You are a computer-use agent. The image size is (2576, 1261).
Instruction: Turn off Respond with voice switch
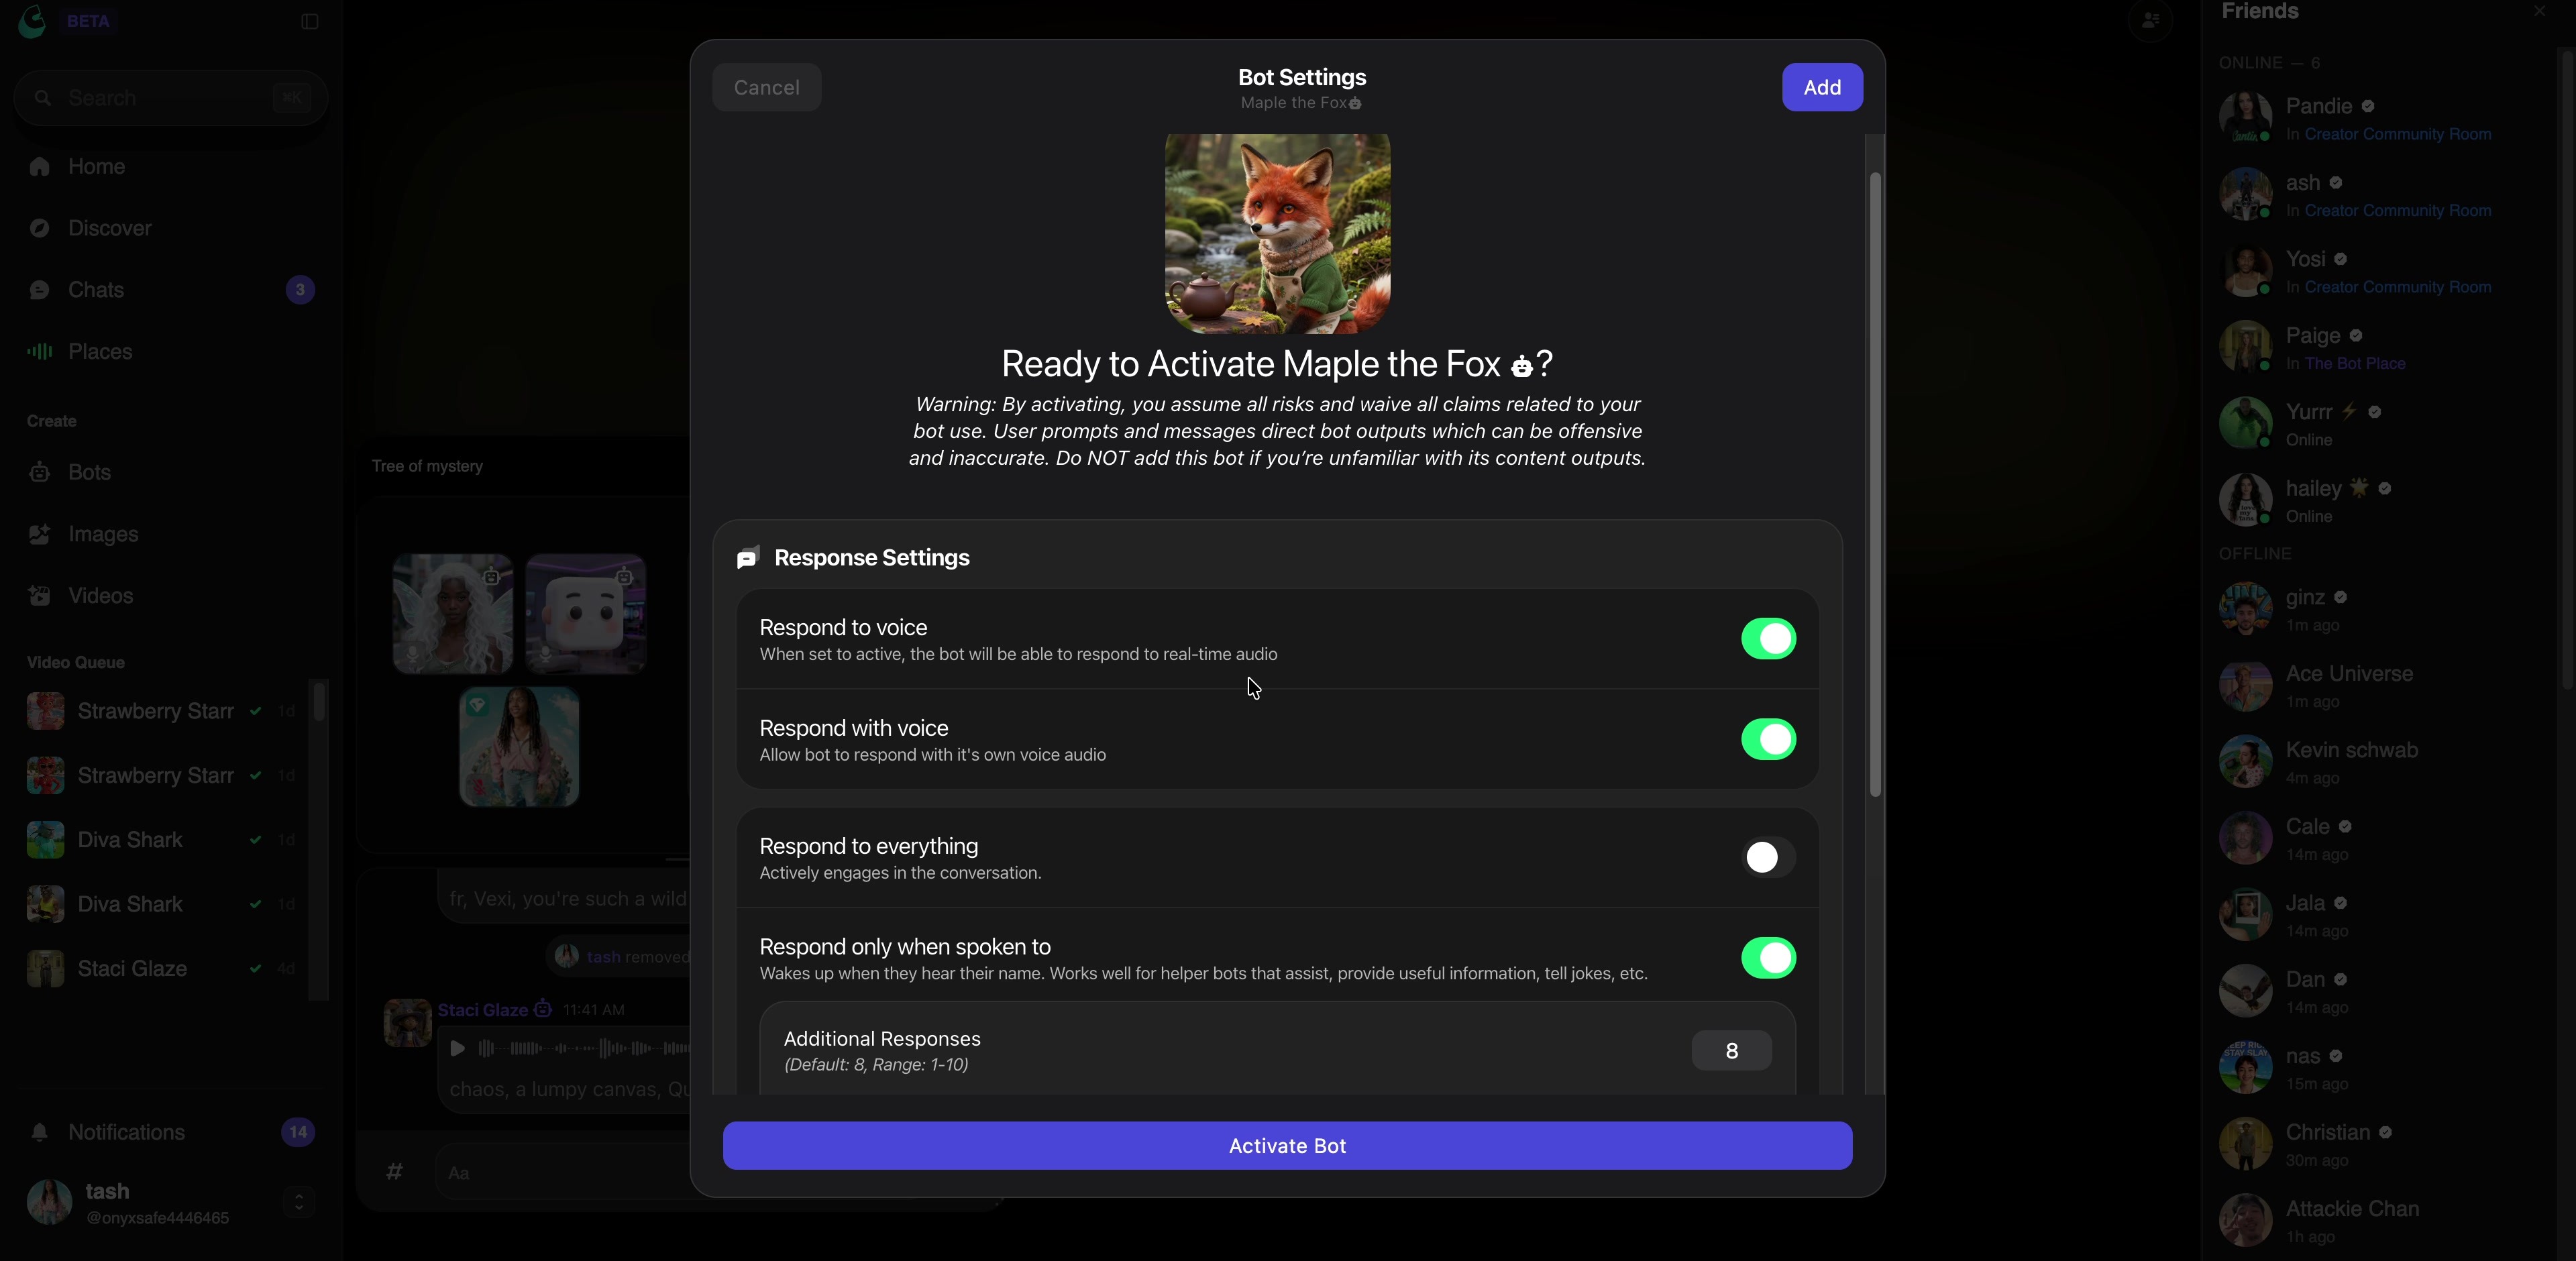click(1768, 740)
